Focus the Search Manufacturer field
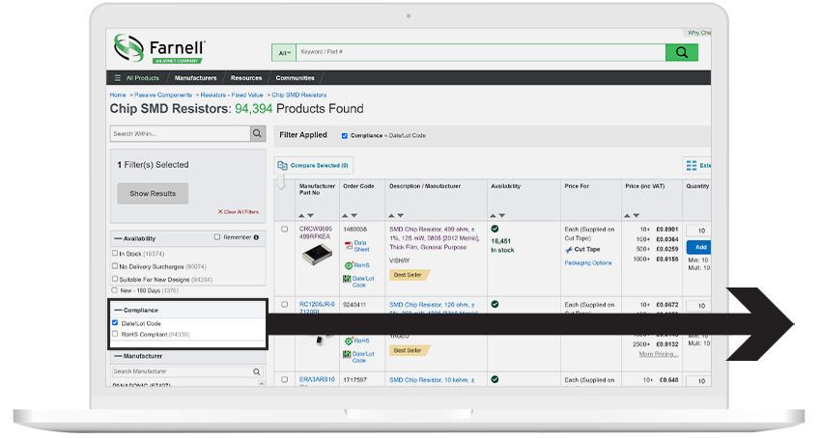The width and height of the screenshot is (821, 438). (182, 371)
